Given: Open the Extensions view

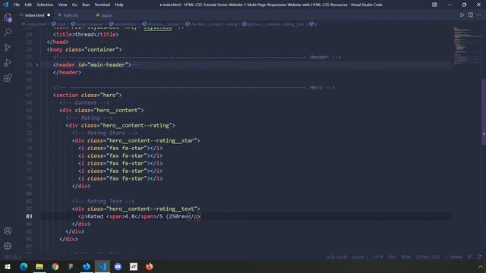Looking at the screenshot, I should (x=8, y=77).
